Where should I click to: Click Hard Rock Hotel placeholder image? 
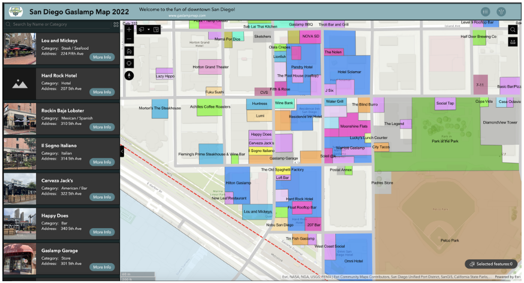pyautogui.click(x=20, y=84)
